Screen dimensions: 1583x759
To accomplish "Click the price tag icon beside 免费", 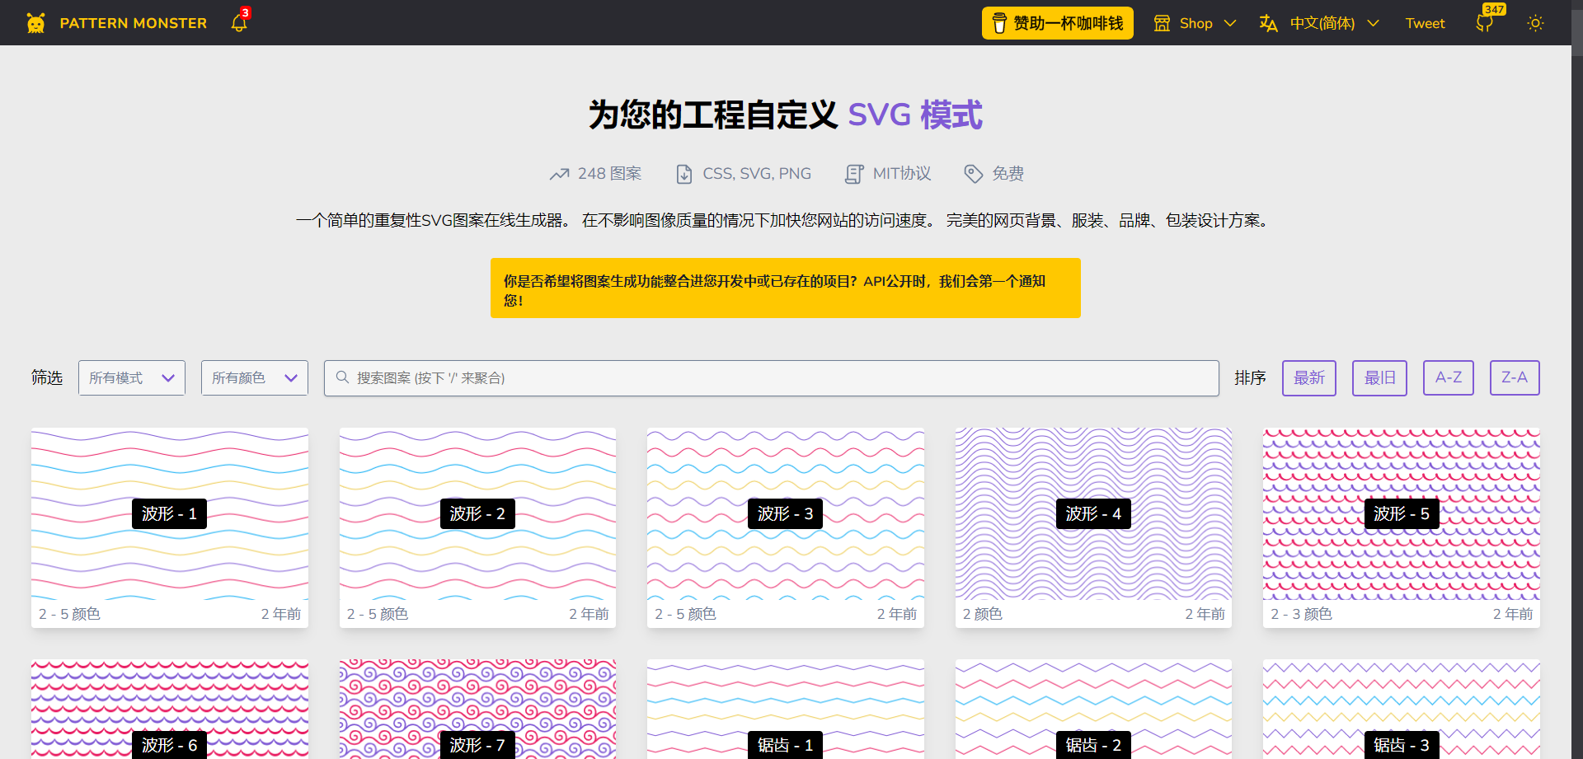I will [x=974, y=174].
